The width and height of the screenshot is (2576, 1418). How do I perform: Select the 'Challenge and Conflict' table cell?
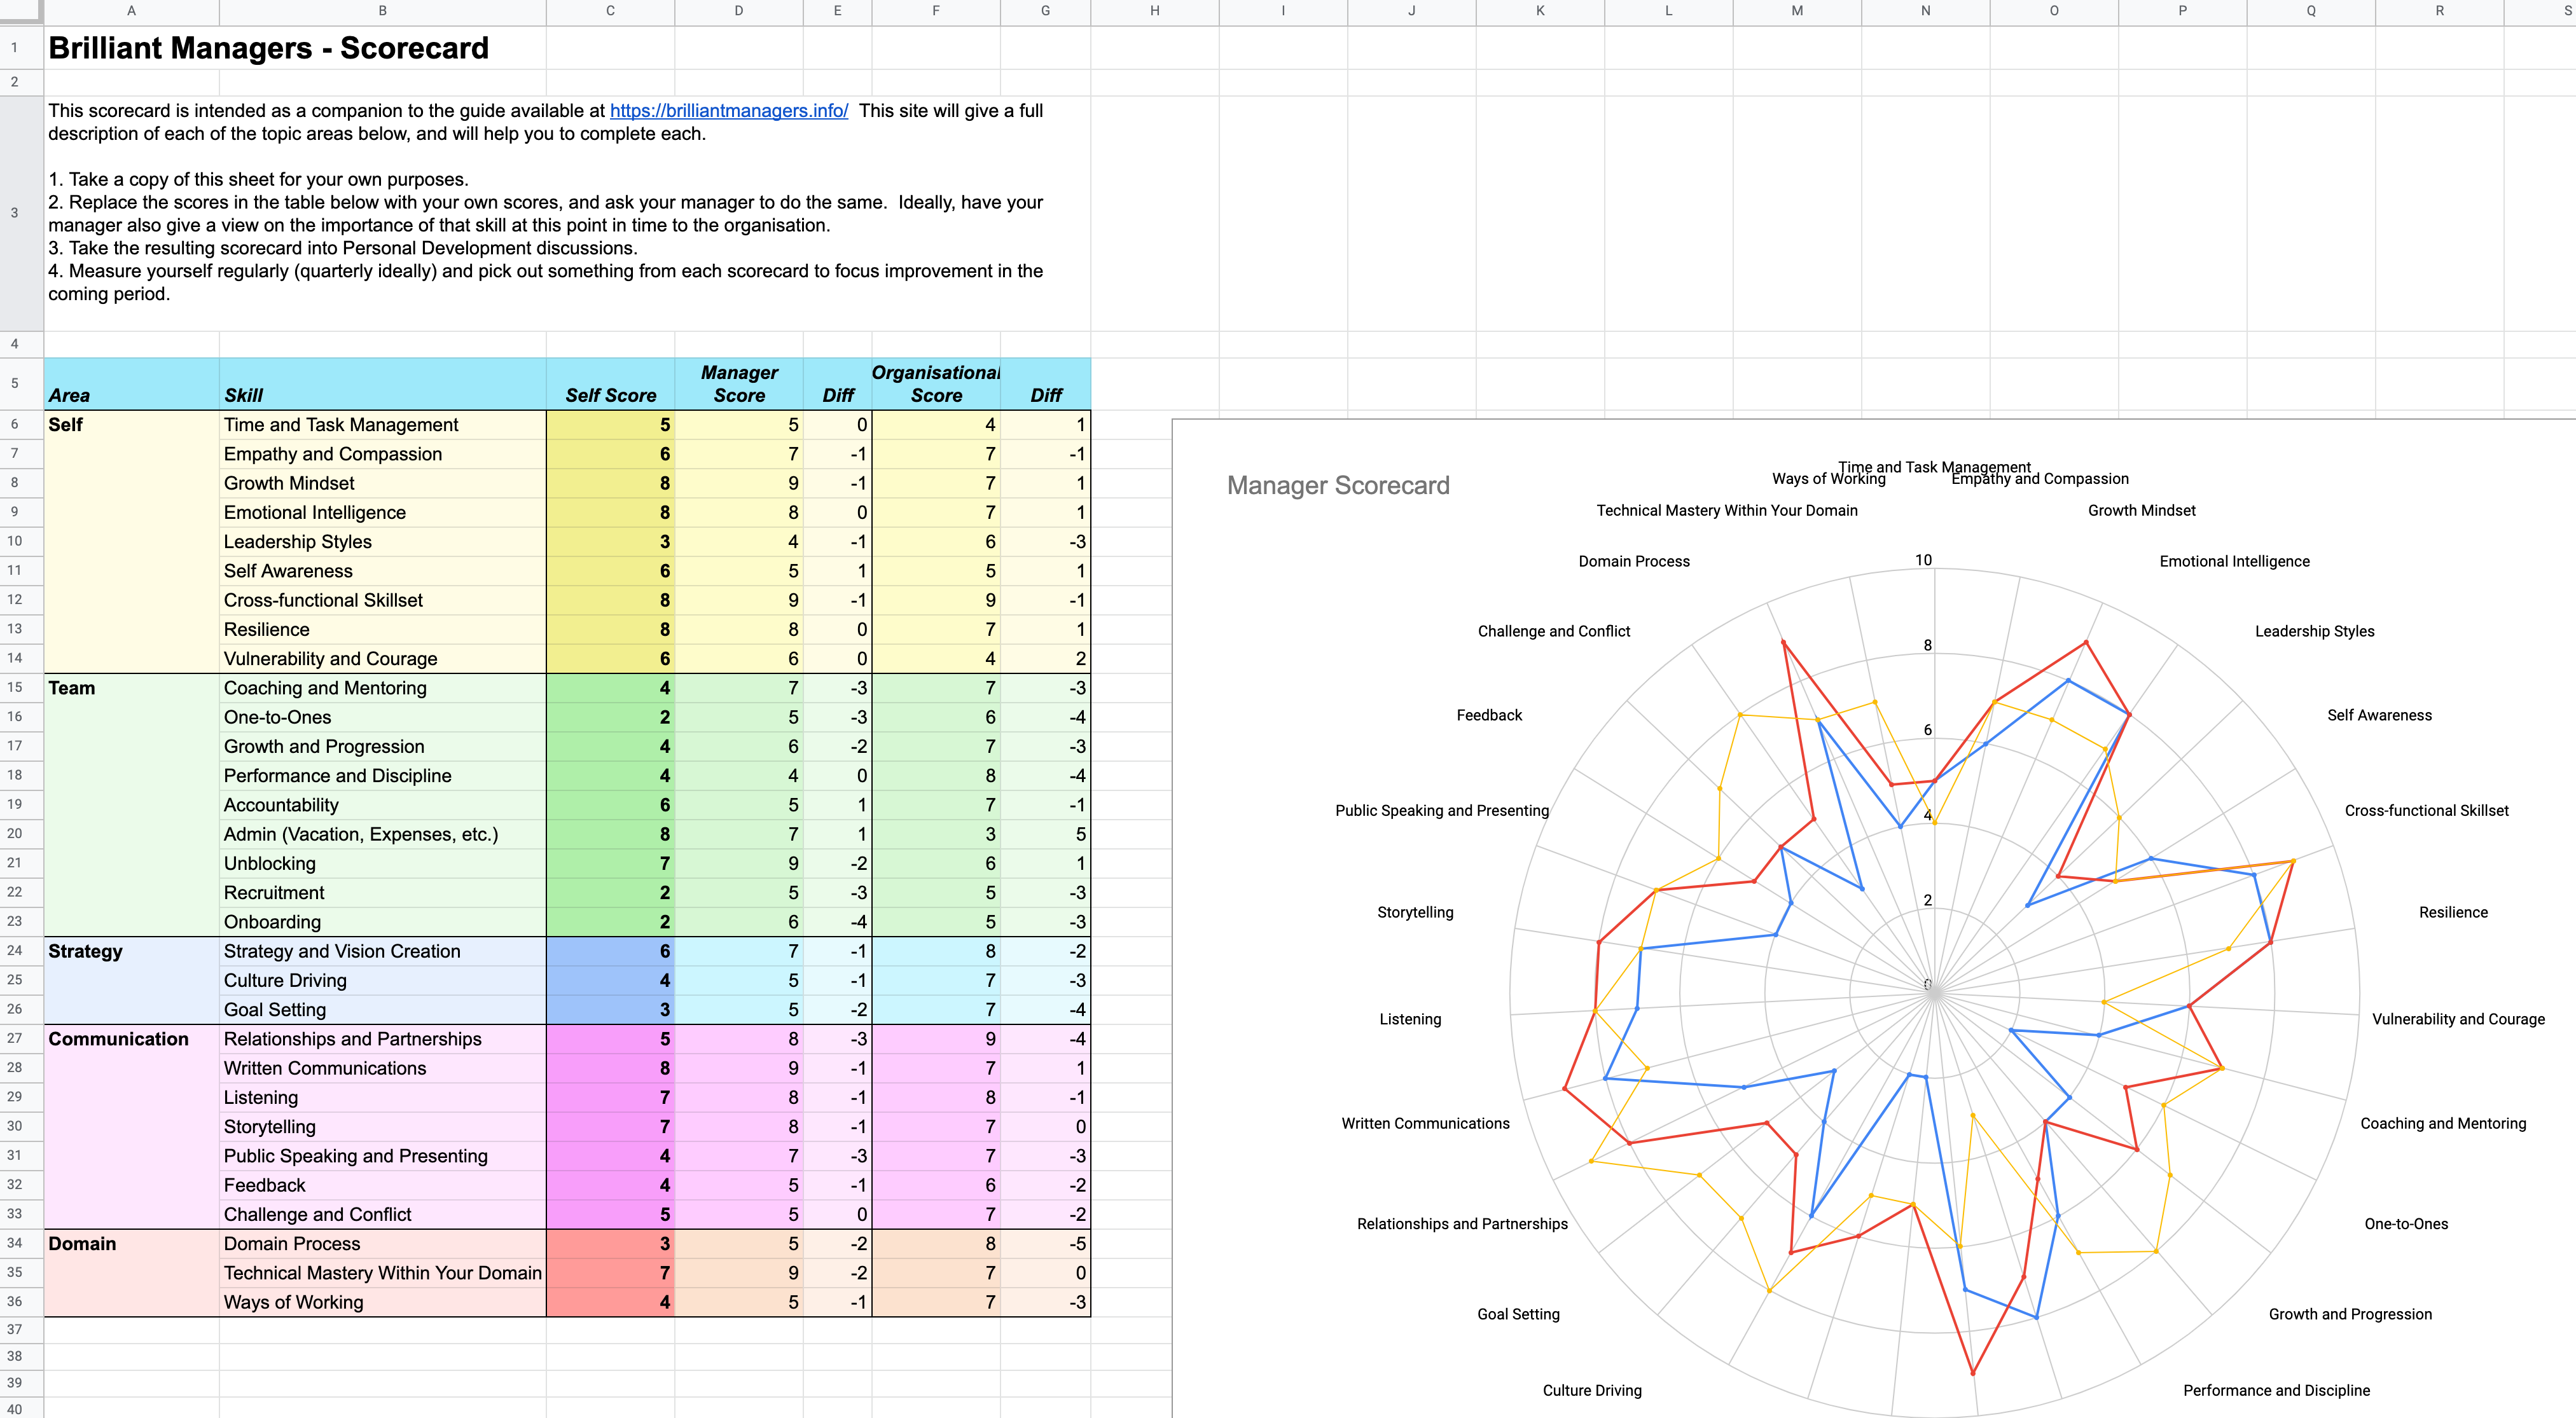[382, 1214]
